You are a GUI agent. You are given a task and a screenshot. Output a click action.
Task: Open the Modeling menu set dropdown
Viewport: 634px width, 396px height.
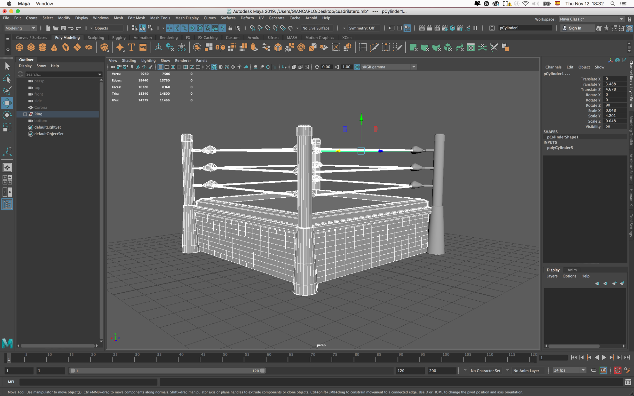pos(20,28)
